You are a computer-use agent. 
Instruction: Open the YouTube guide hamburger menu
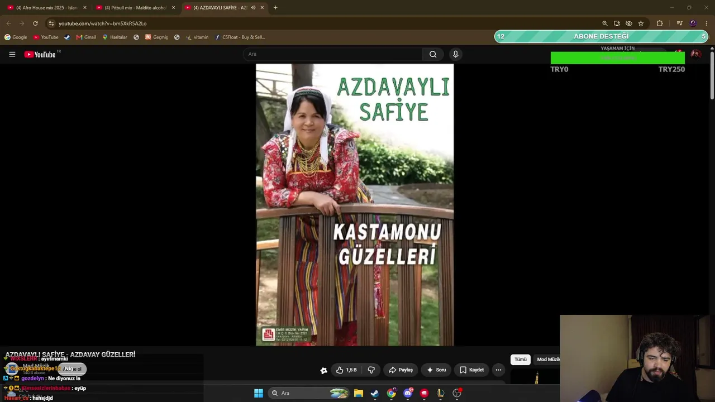point(12,54)
